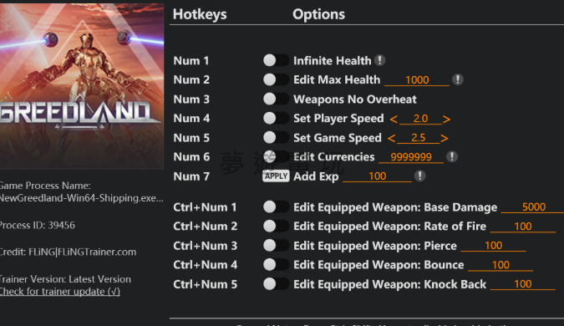Decrease Player Speed with left arrow
Image resolution: width=564 pixels, height=326 pixels.
pos(394,119)
